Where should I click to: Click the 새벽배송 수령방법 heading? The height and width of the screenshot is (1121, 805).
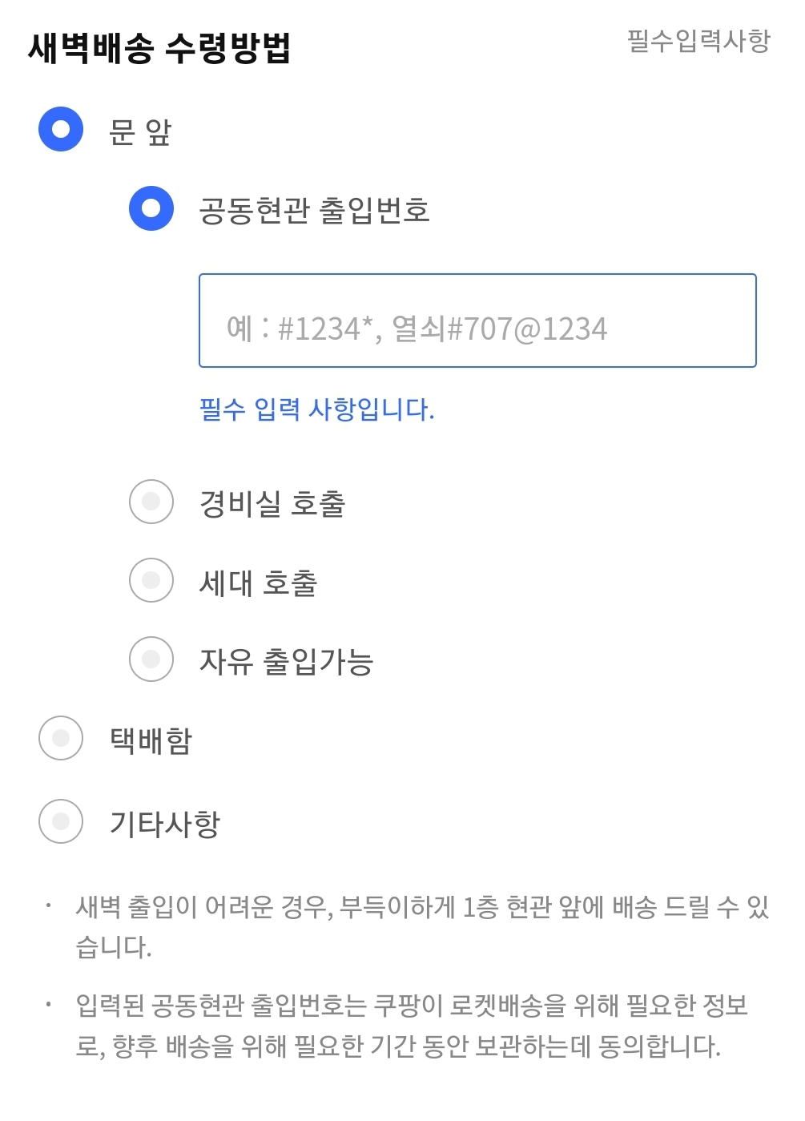point(159,47)
